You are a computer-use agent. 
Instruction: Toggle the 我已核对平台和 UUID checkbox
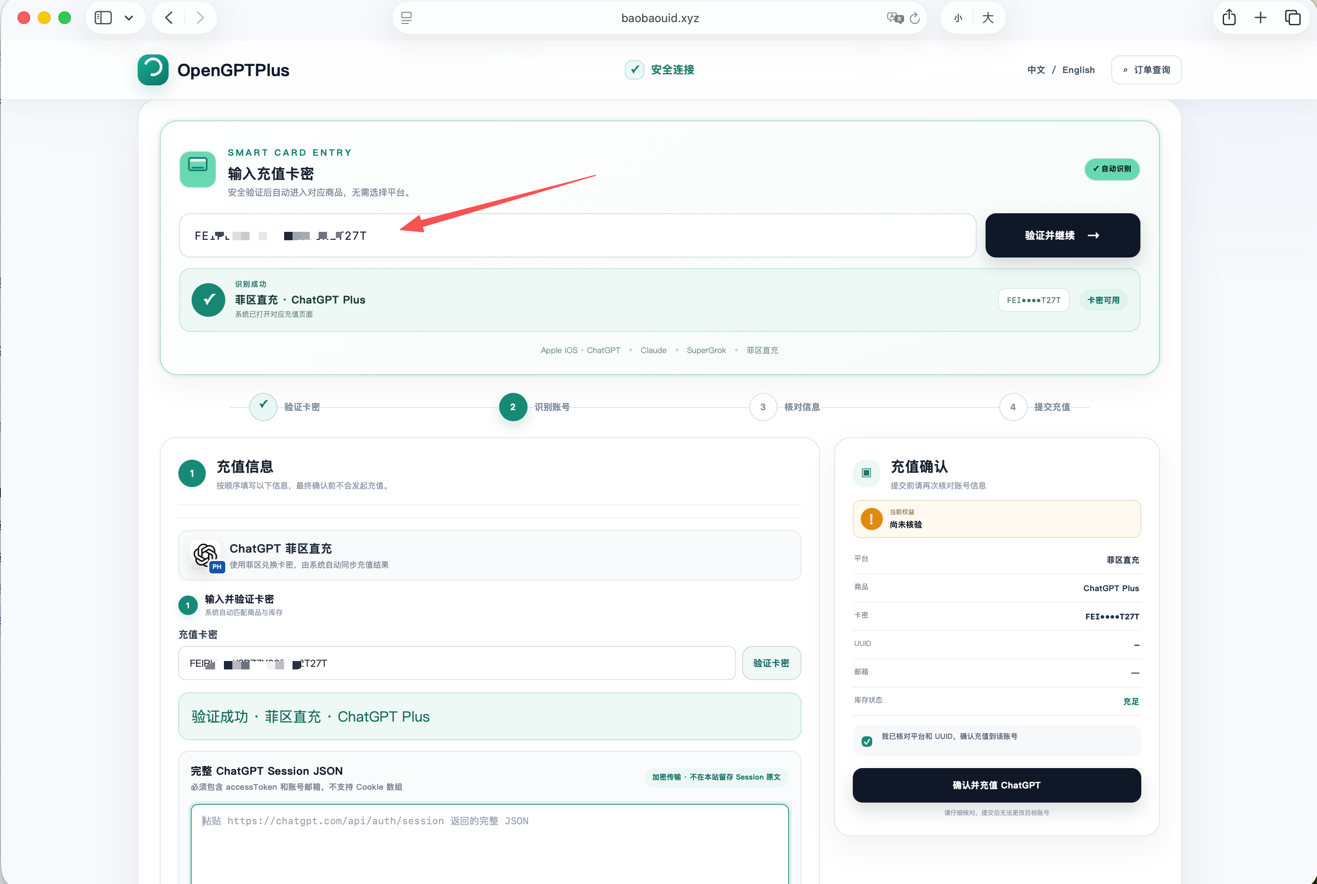coord(867,742)
